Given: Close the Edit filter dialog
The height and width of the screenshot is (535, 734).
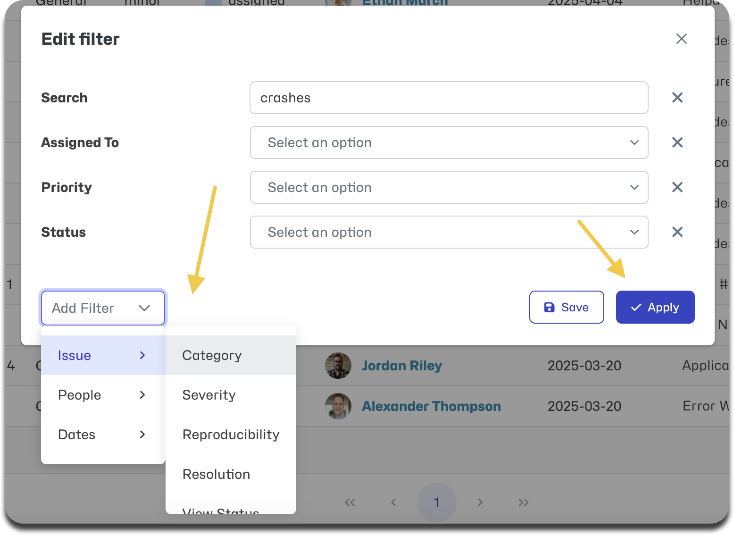Looking at the screenshot, I should [681, 39].
